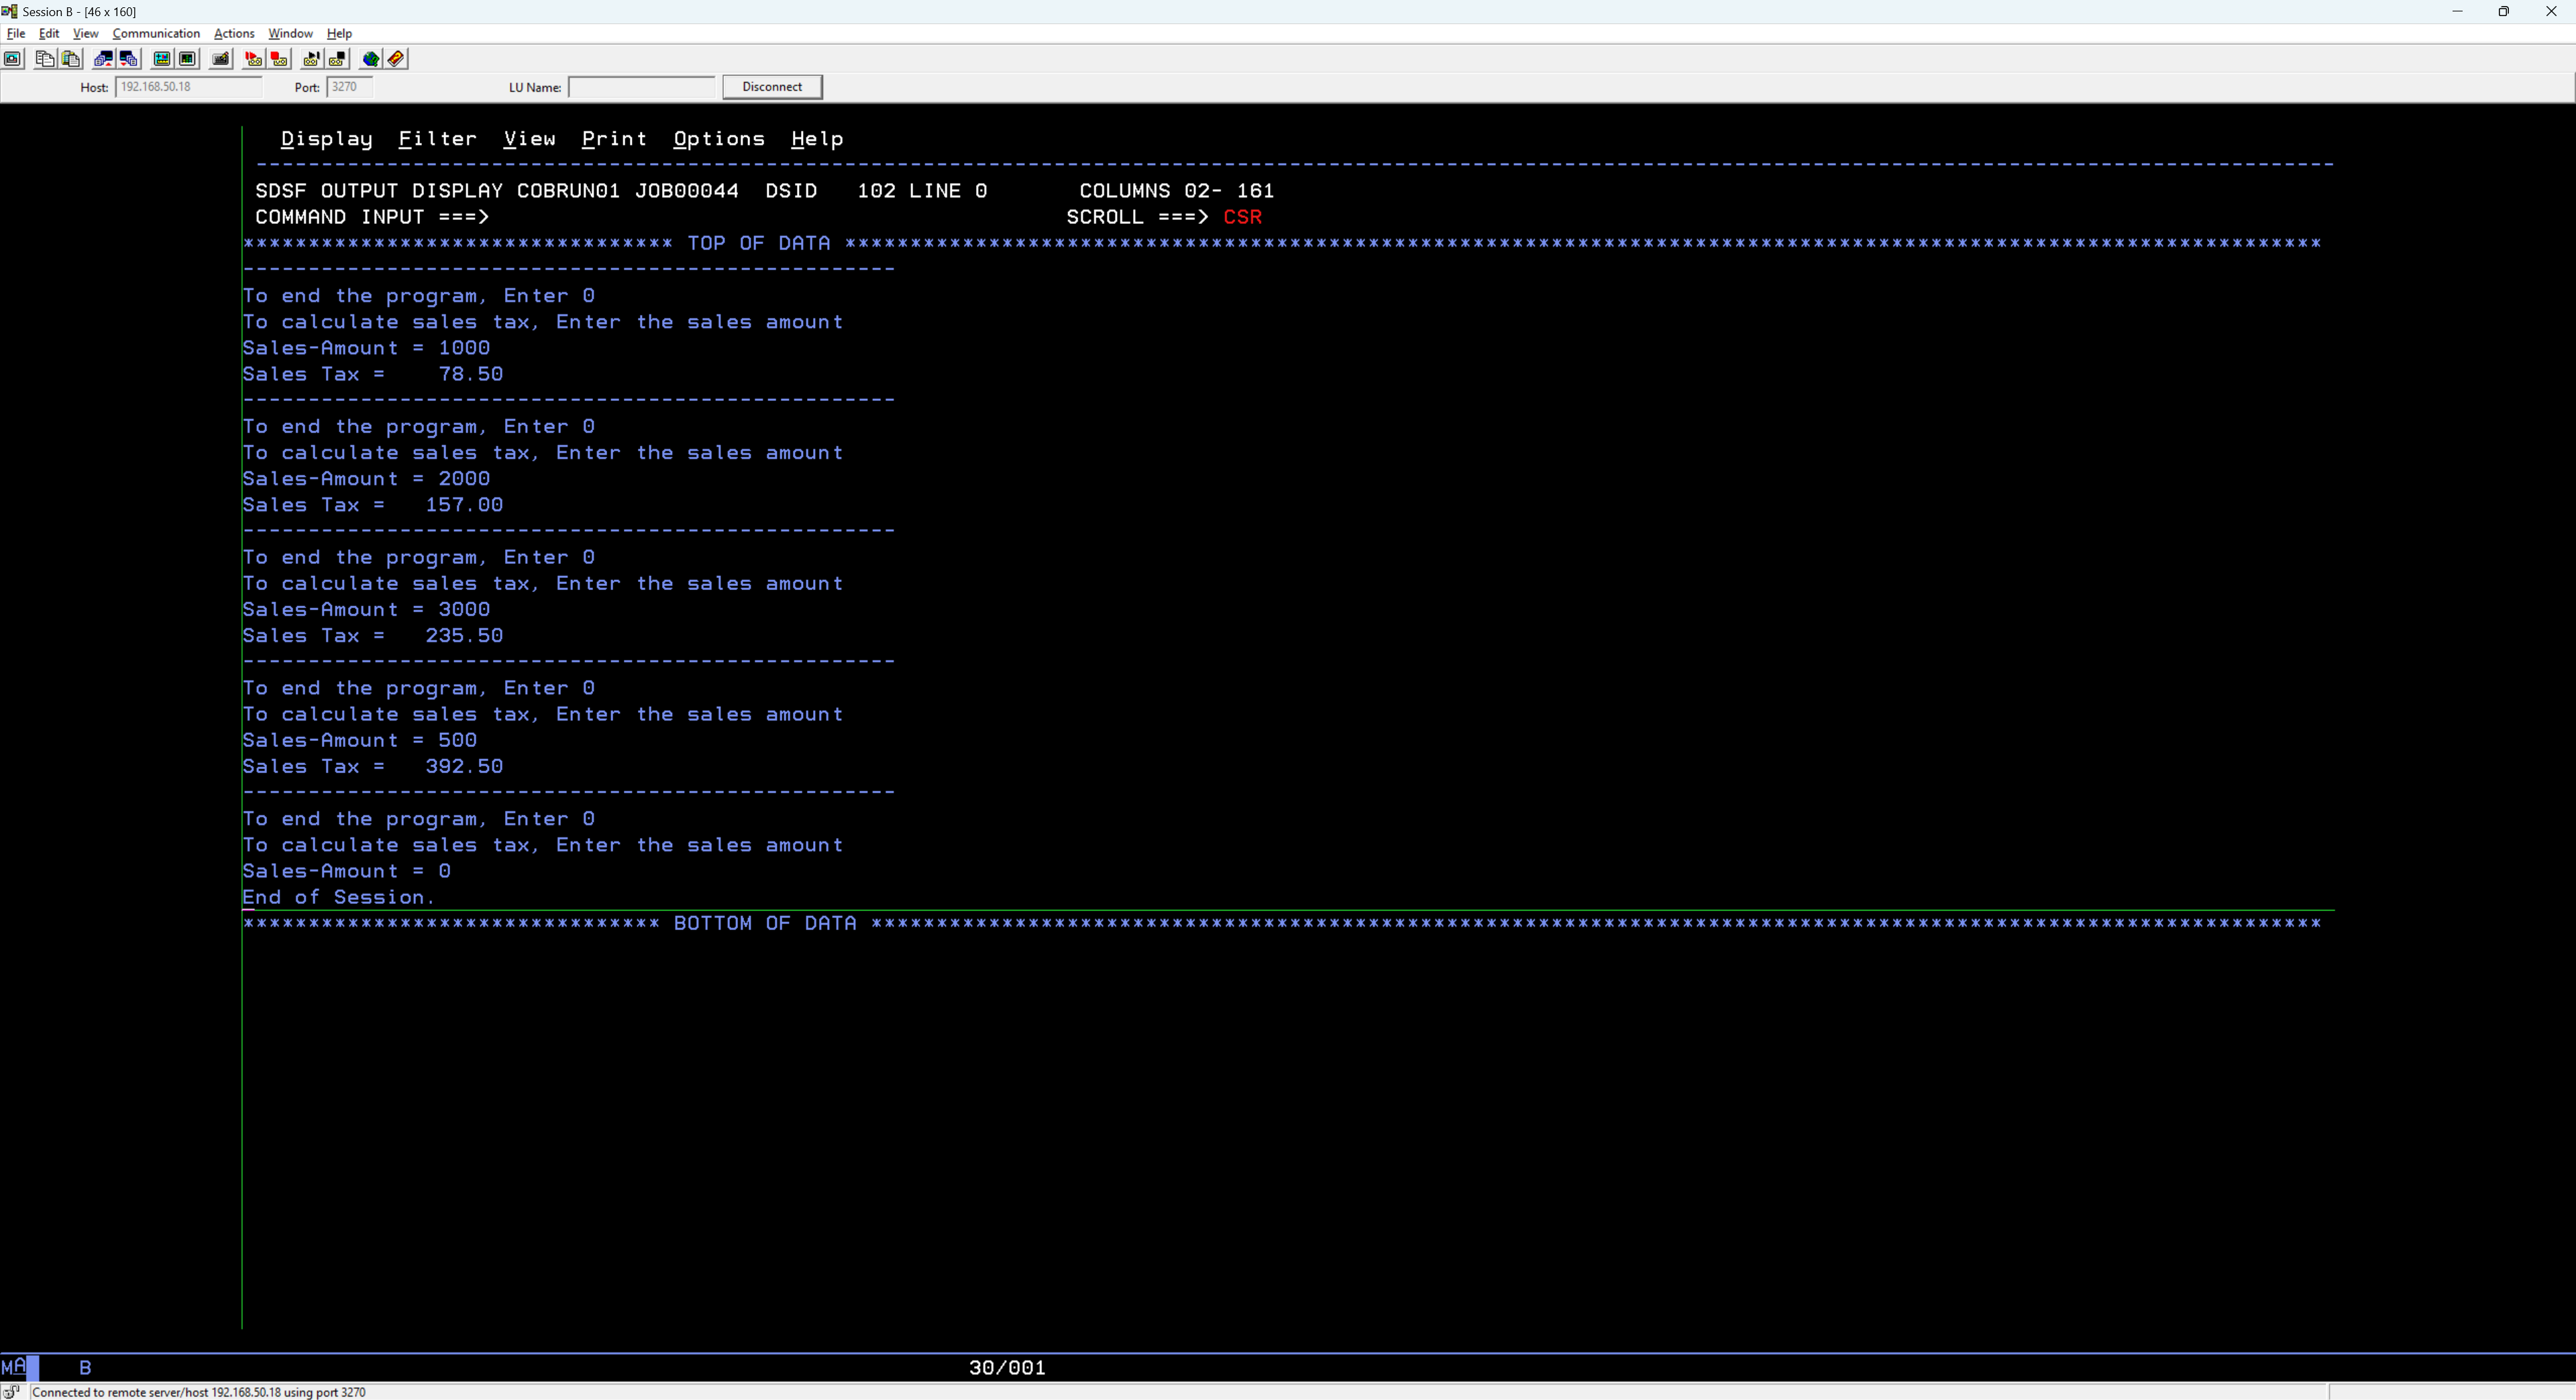This screenshot has width=2576, height=1400.
Task: Click the keyboard remap toolbar icon
Action: tap(220, 59)
